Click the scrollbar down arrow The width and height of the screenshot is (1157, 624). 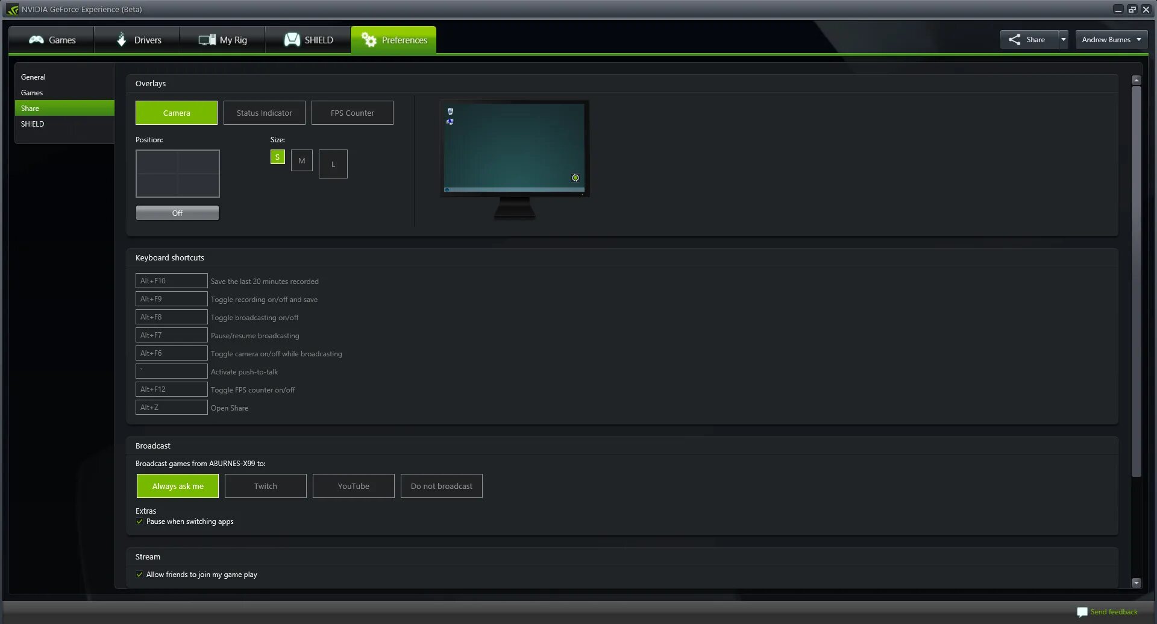point(1137,583)
